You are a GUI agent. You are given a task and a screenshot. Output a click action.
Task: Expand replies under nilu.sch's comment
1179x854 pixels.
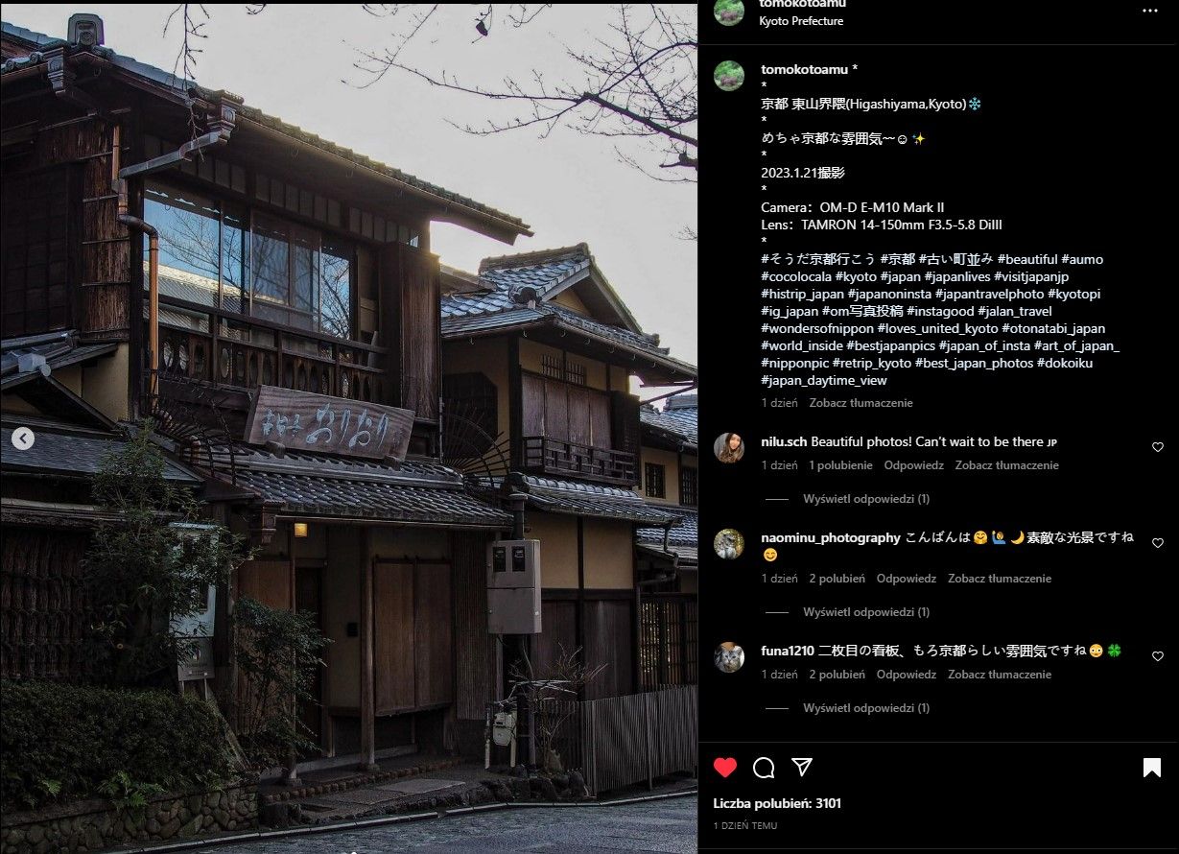(865, 499)
